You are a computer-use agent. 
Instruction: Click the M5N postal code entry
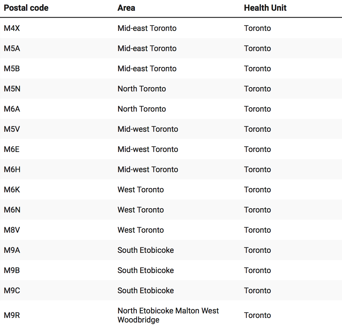click(12, 89)
